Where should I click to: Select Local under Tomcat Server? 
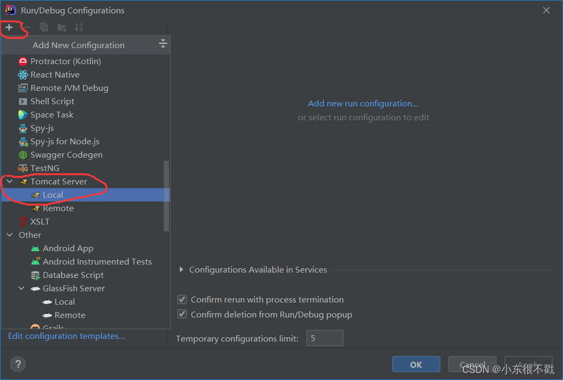(x=53, y=195)
